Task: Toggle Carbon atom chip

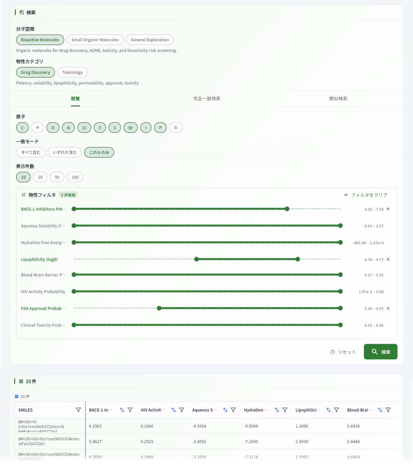Action: [22, 128]
